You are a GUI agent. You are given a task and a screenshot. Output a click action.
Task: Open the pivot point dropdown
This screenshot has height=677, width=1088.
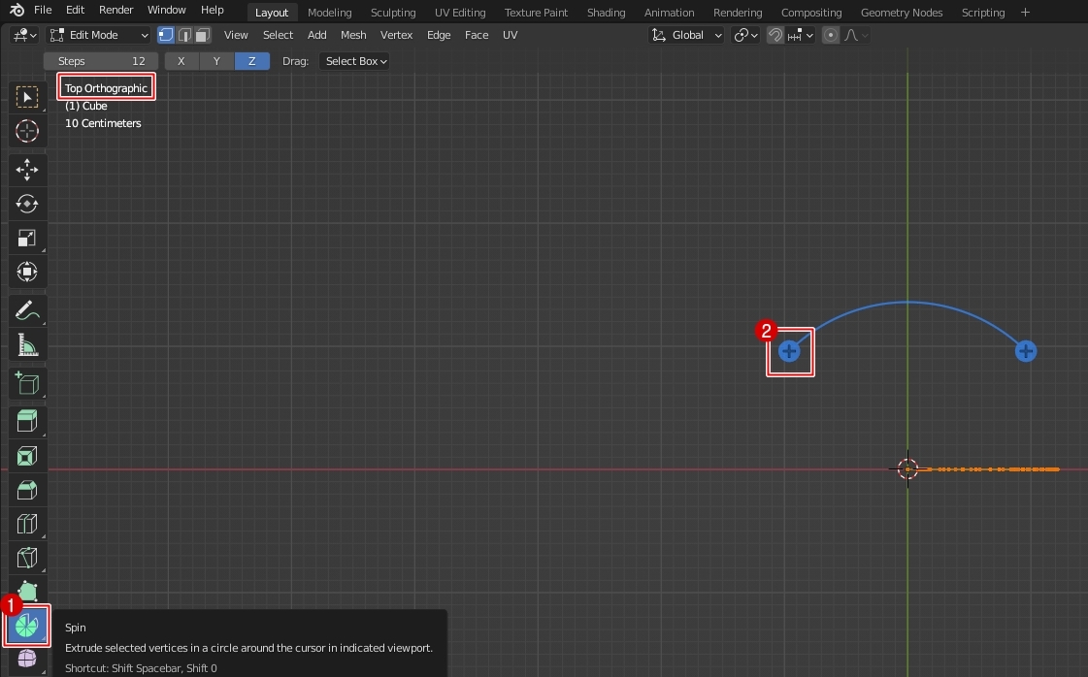tap(746, 35)
